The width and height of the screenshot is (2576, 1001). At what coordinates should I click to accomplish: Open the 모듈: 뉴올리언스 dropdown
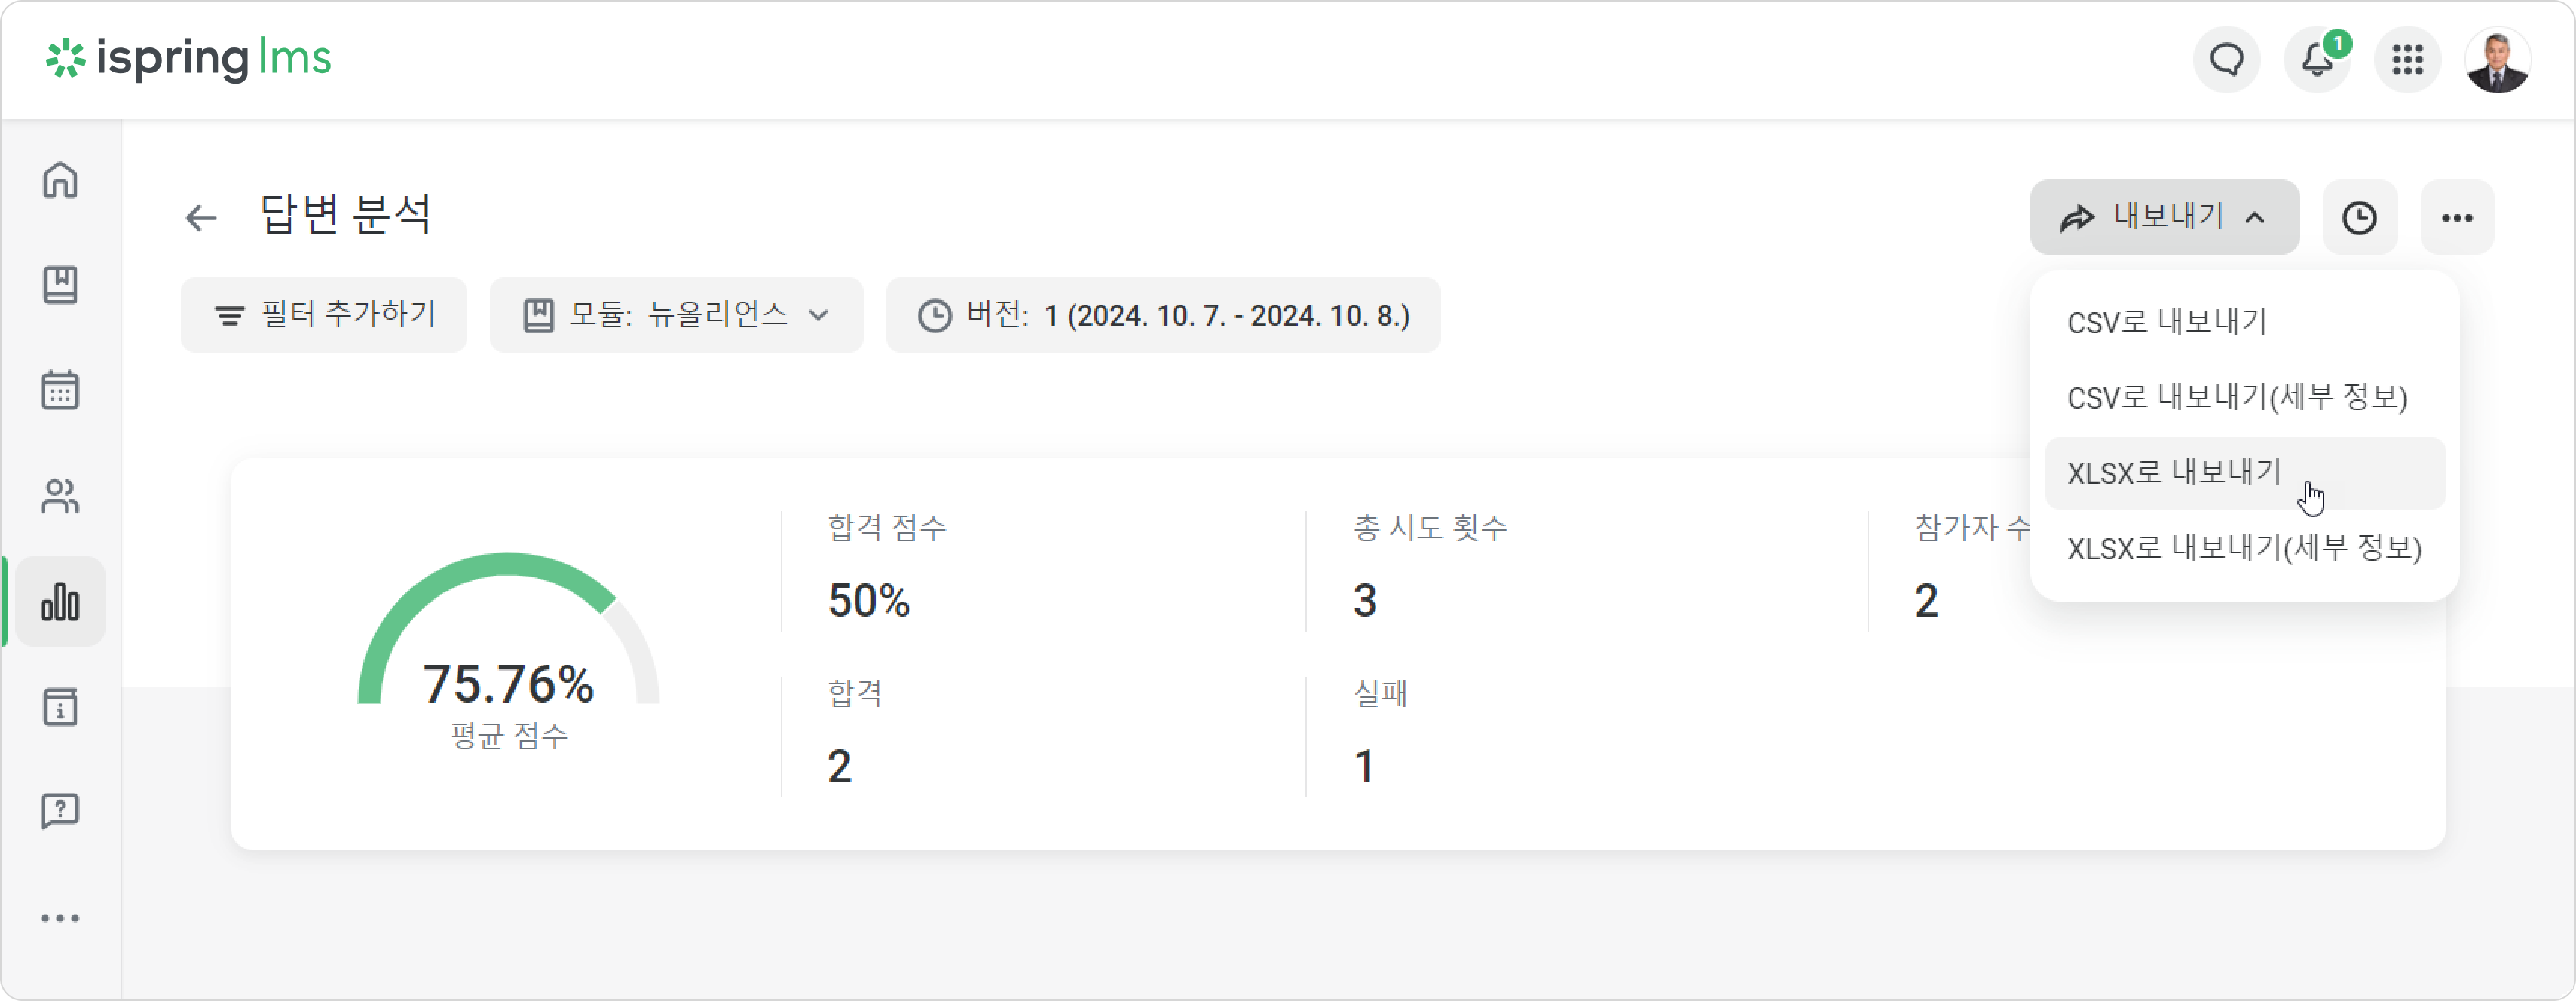676,315
